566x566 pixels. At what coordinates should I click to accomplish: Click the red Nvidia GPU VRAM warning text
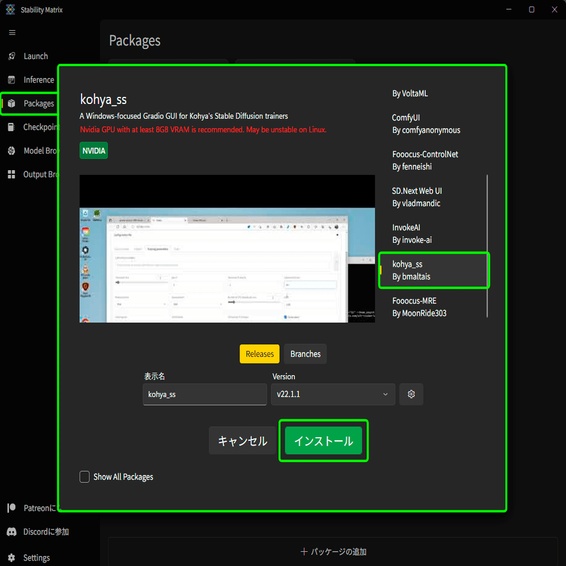tap(203, 129)
